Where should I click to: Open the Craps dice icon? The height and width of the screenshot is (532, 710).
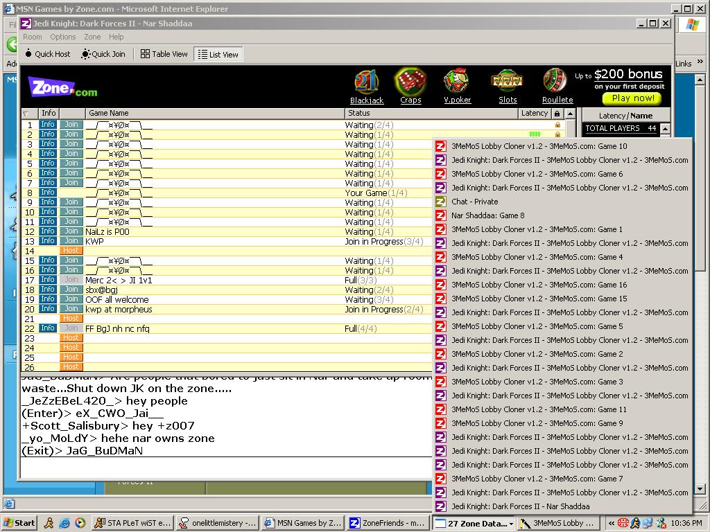point(410,82)
